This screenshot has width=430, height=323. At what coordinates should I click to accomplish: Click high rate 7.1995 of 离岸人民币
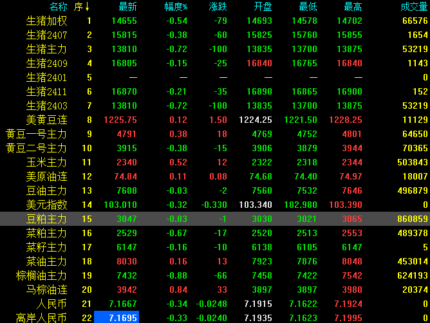[348, 318]
